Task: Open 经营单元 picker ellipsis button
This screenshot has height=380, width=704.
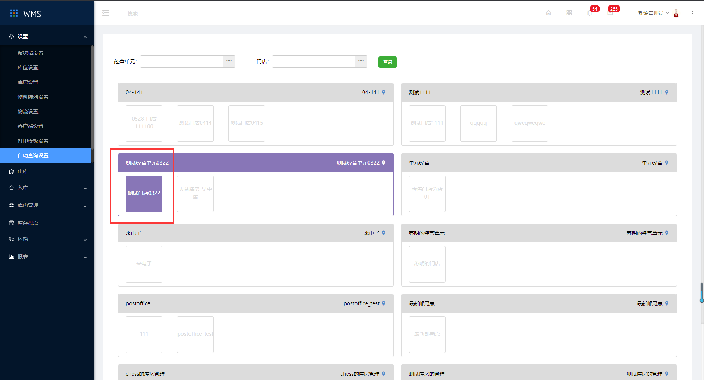Action: click(229, 62)
